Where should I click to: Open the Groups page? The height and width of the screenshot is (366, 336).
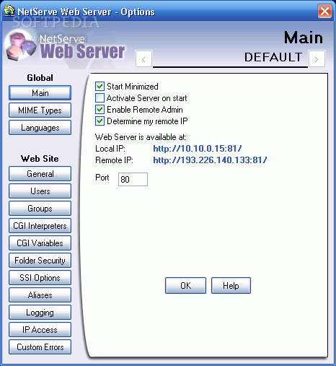(x=40, y=209)
